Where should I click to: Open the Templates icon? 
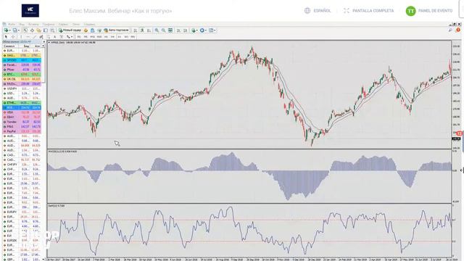click(x=211, y=30)
